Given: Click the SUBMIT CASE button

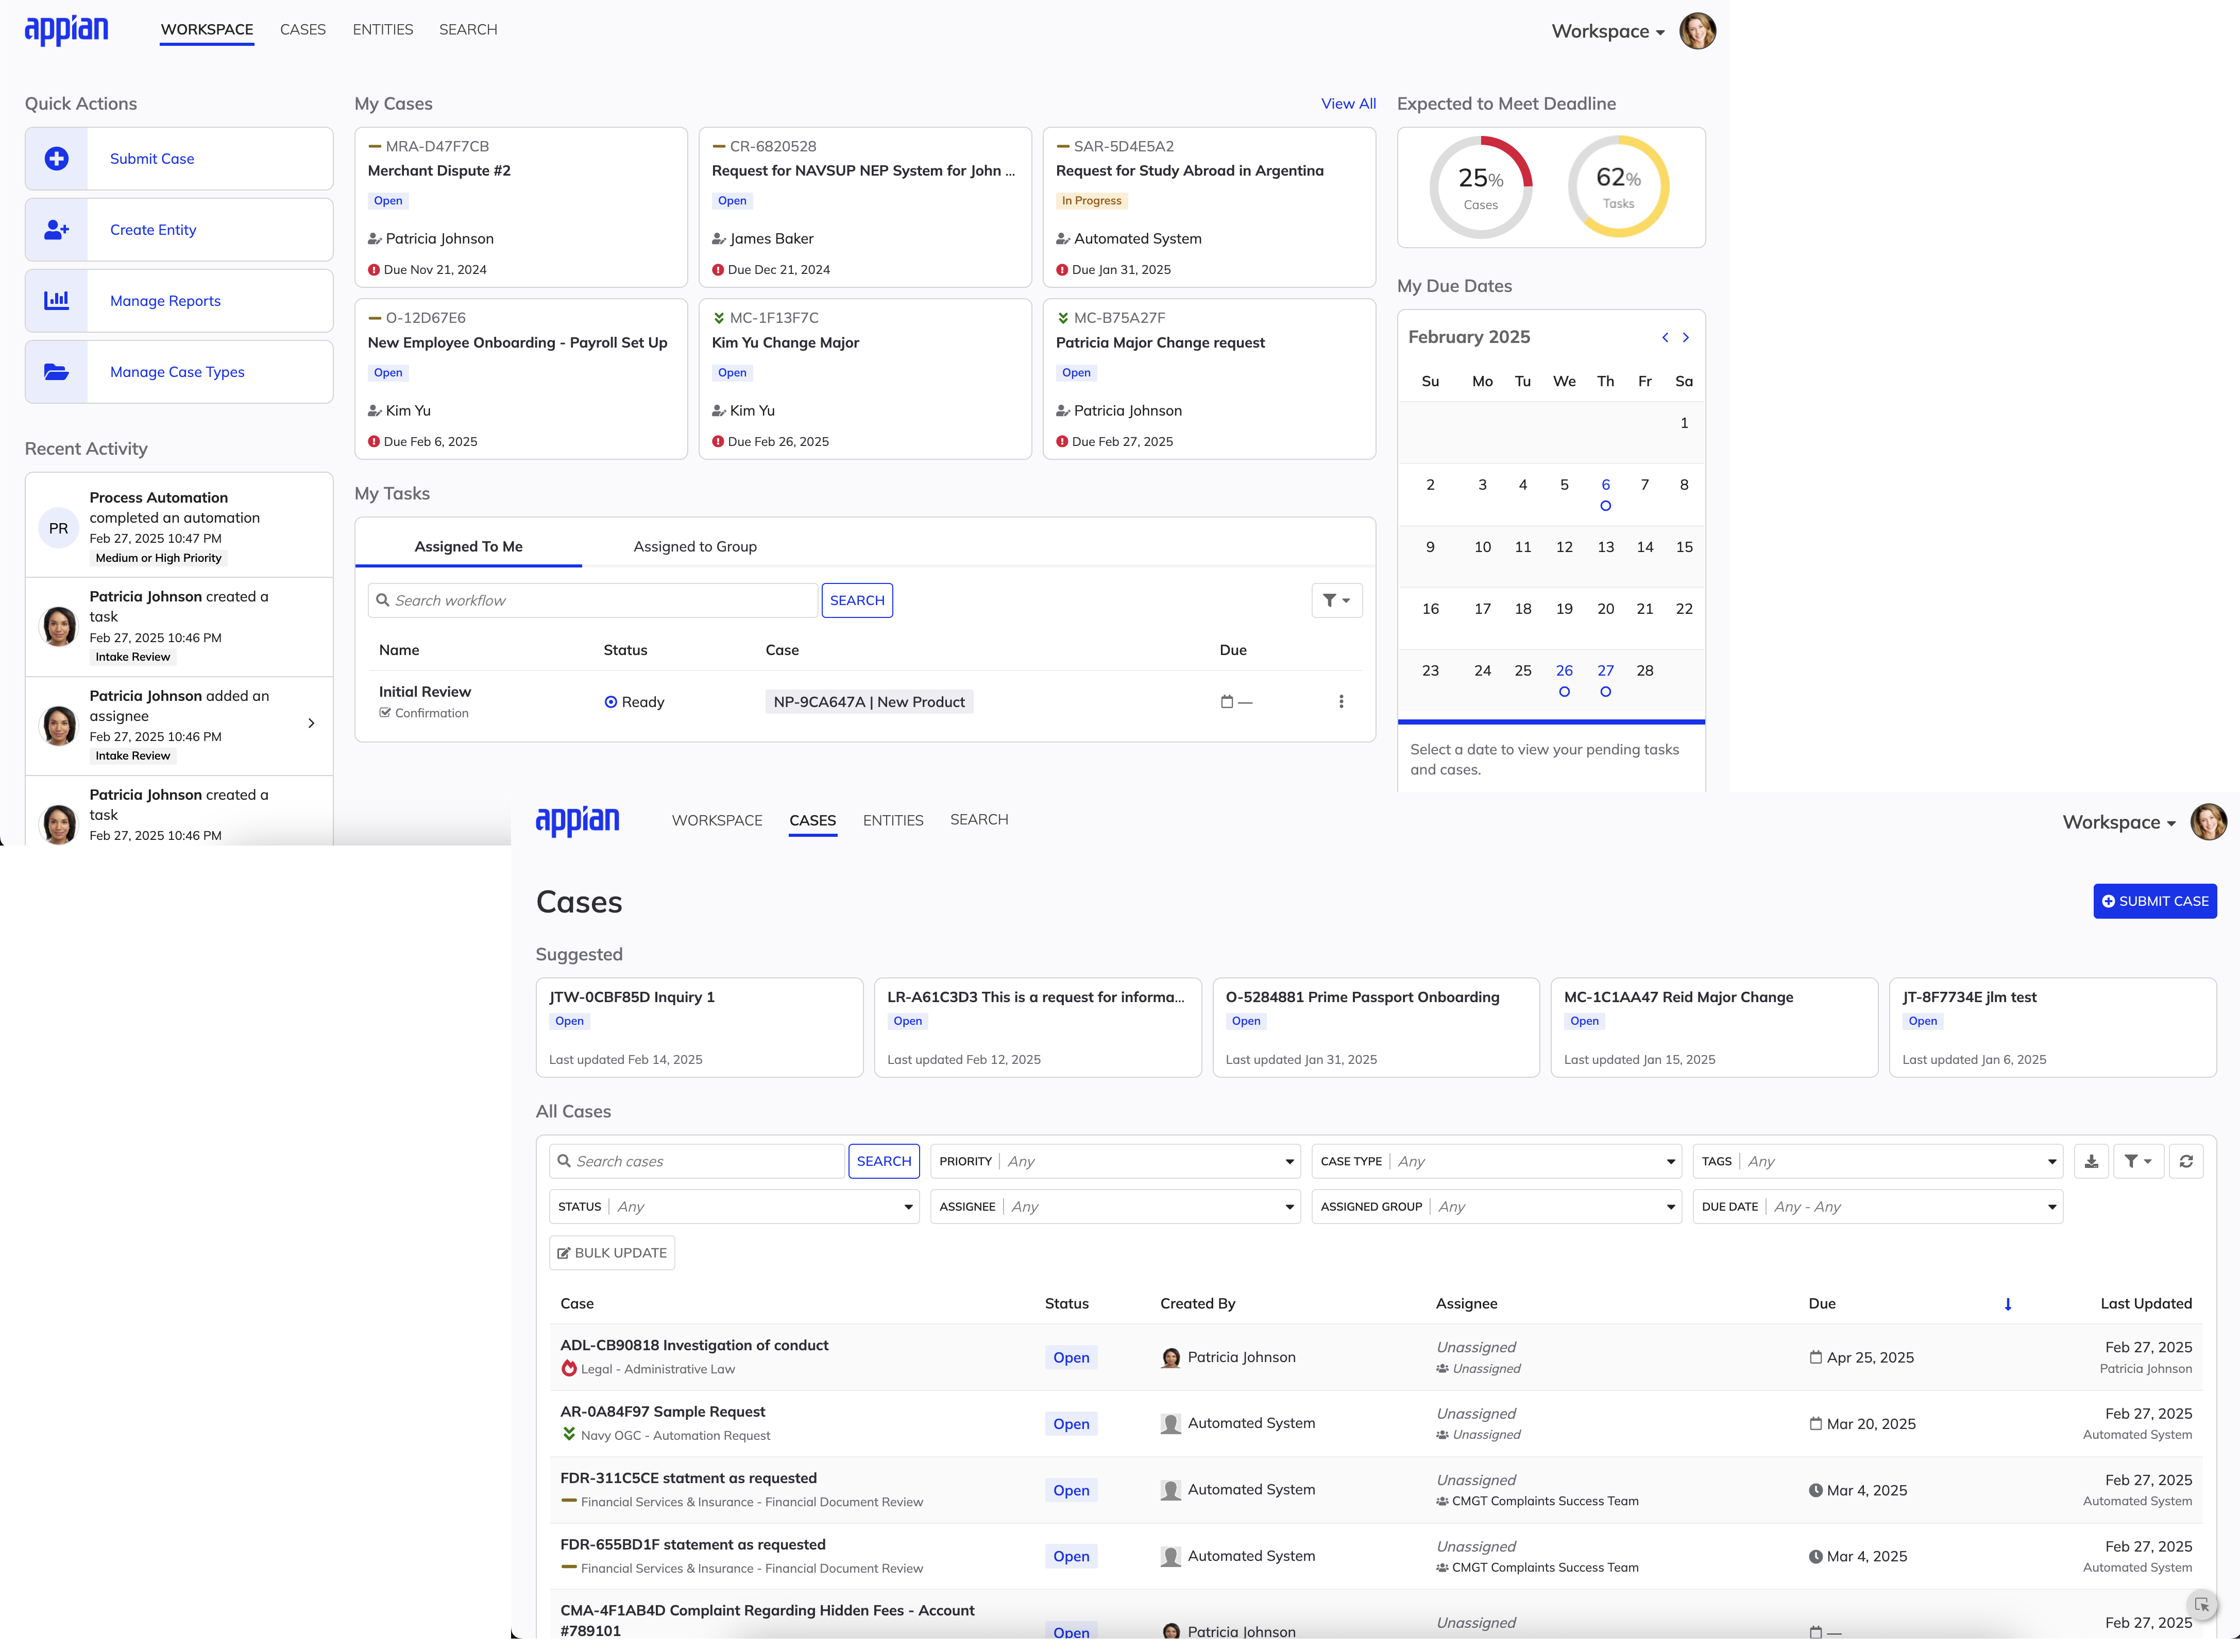Looking at the screenshot, I should point(2154,901).
